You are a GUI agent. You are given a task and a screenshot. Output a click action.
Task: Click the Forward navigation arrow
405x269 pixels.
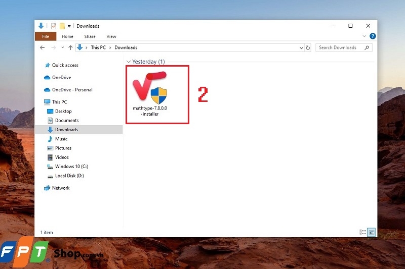click(x=54, y=47)
